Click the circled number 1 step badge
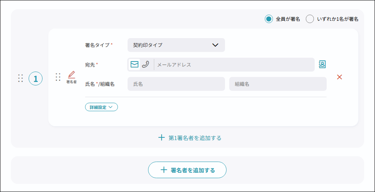The image size is (375, 192). click(36, 78)
